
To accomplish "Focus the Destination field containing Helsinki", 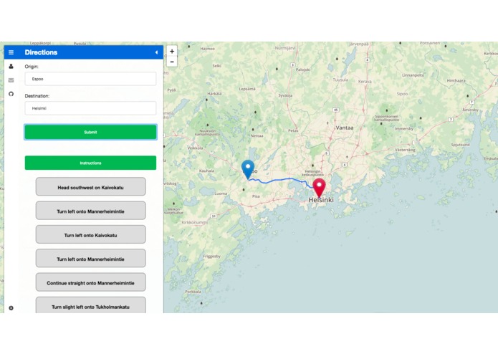I will [90, 108].
